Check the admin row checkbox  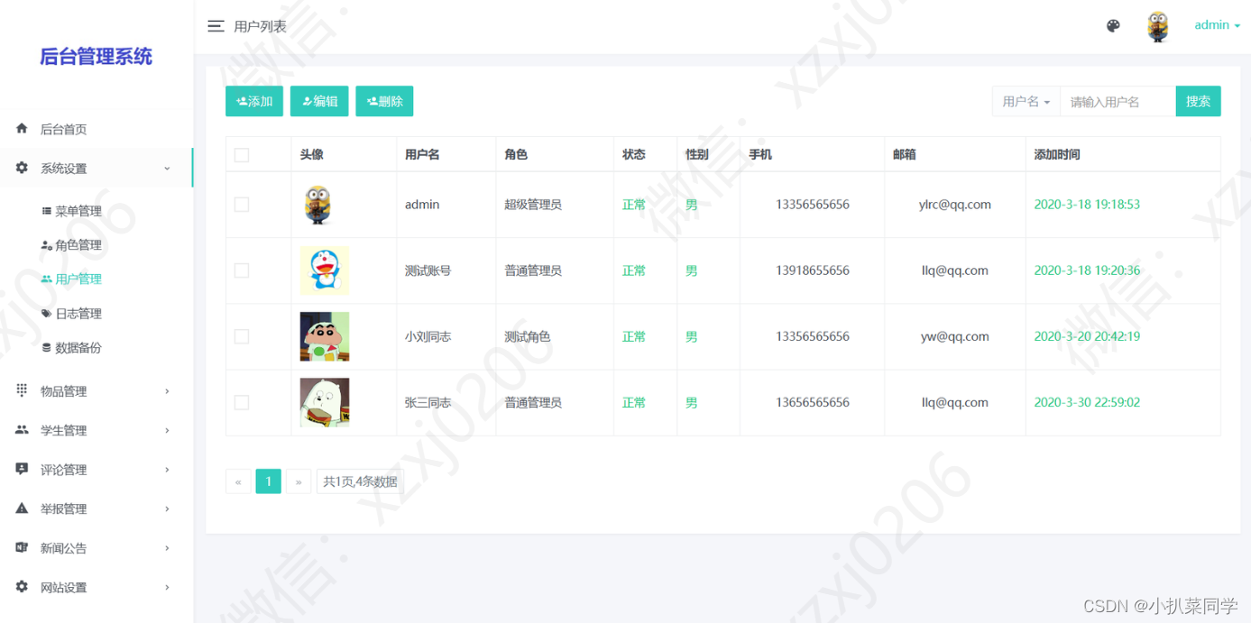[x=242, y=205]
